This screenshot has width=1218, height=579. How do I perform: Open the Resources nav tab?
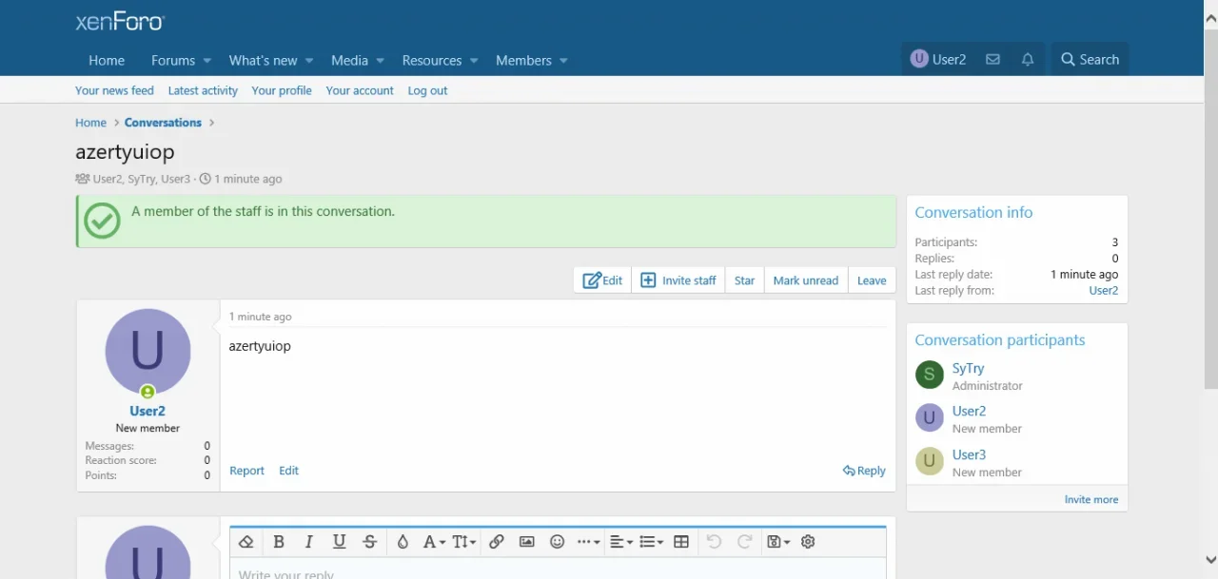pyautogui.click(x=432, y=60)
